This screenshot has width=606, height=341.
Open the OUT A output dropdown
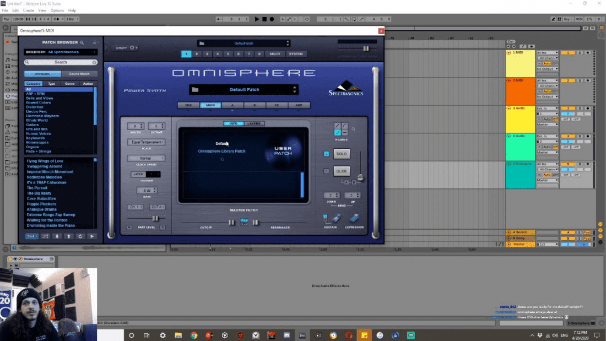click(157, 207)
